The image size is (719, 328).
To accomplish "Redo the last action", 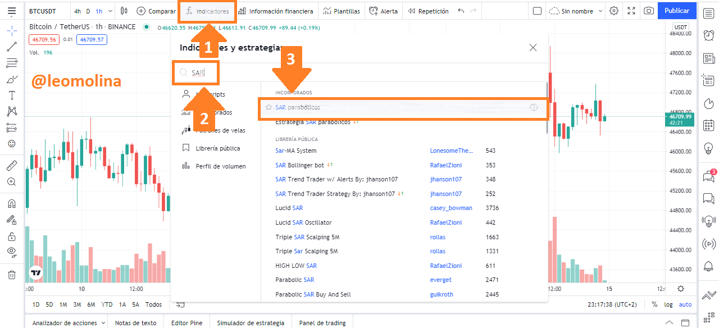I will [474, 11].
